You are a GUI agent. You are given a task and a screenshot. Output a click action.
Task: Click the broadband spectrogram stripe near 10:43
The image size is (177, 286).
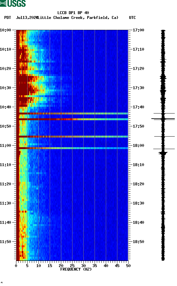[72, 114]
